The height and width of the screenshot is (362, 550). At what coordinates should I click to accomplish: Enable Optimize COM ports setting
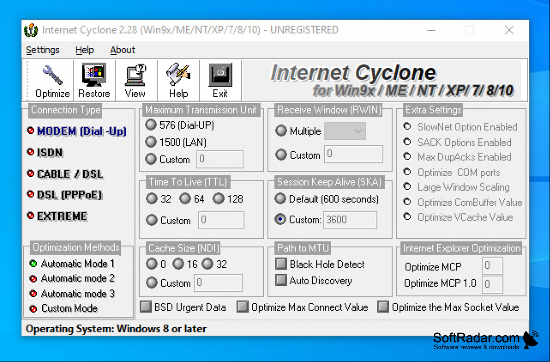click(452, 172)
